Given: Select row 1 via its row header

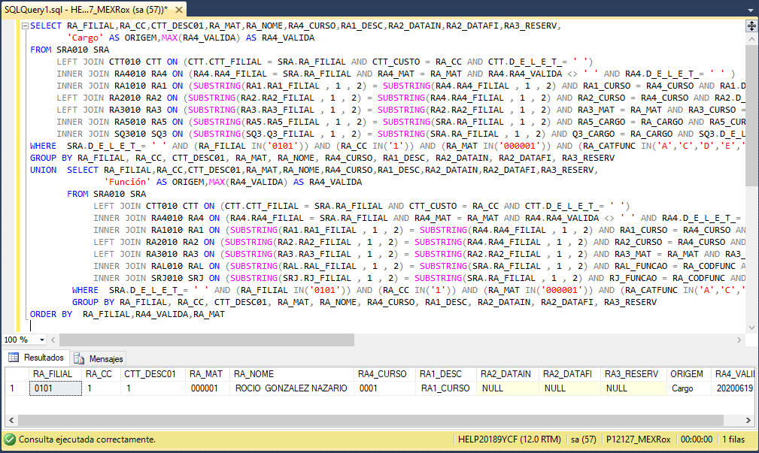Looking at the screenshot, I should point(17,388).
